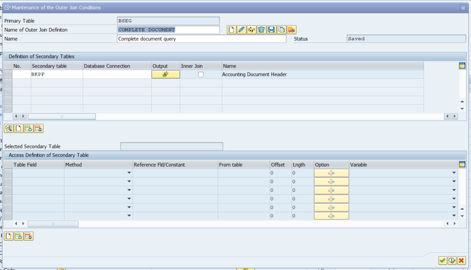Open the Method dropdown in the second row
Viewport: 471px width, 270px height.
click(x=129, y=182)
